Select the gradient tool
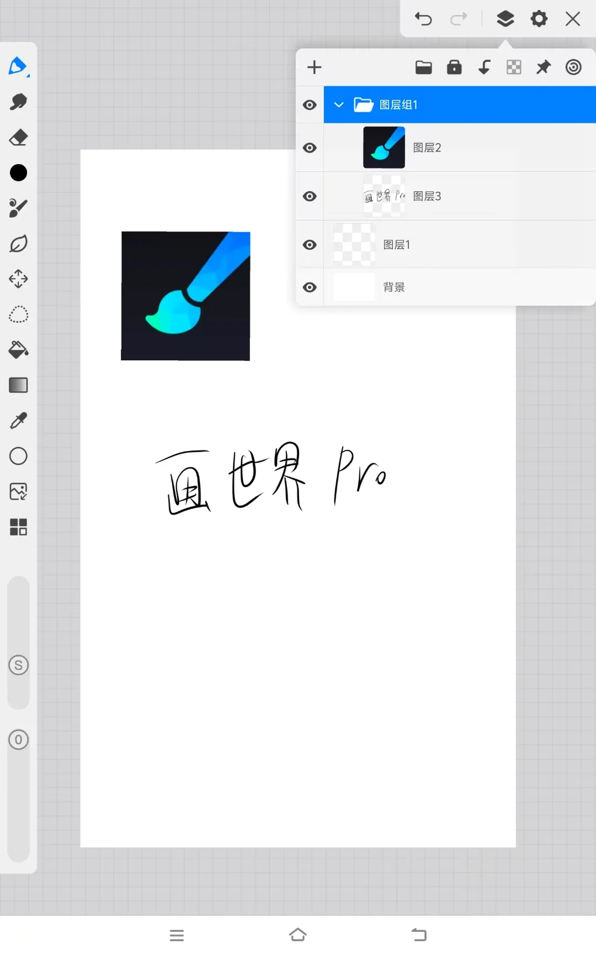596x955 pixels. click(x=18, y=385)
